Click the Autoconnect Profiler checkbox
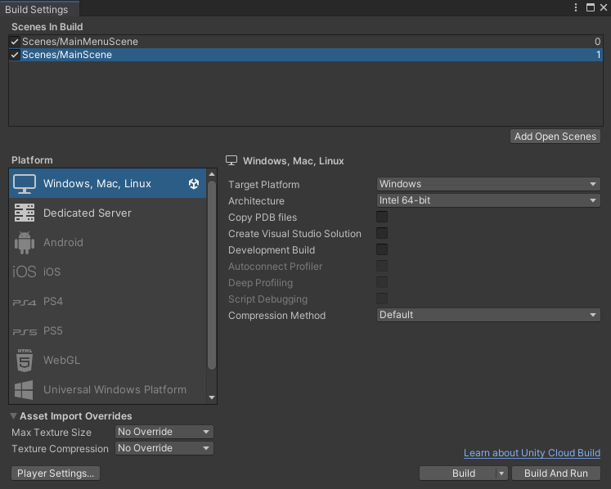The height and width of the screenshot is (489, 611). tap(382, 266)
